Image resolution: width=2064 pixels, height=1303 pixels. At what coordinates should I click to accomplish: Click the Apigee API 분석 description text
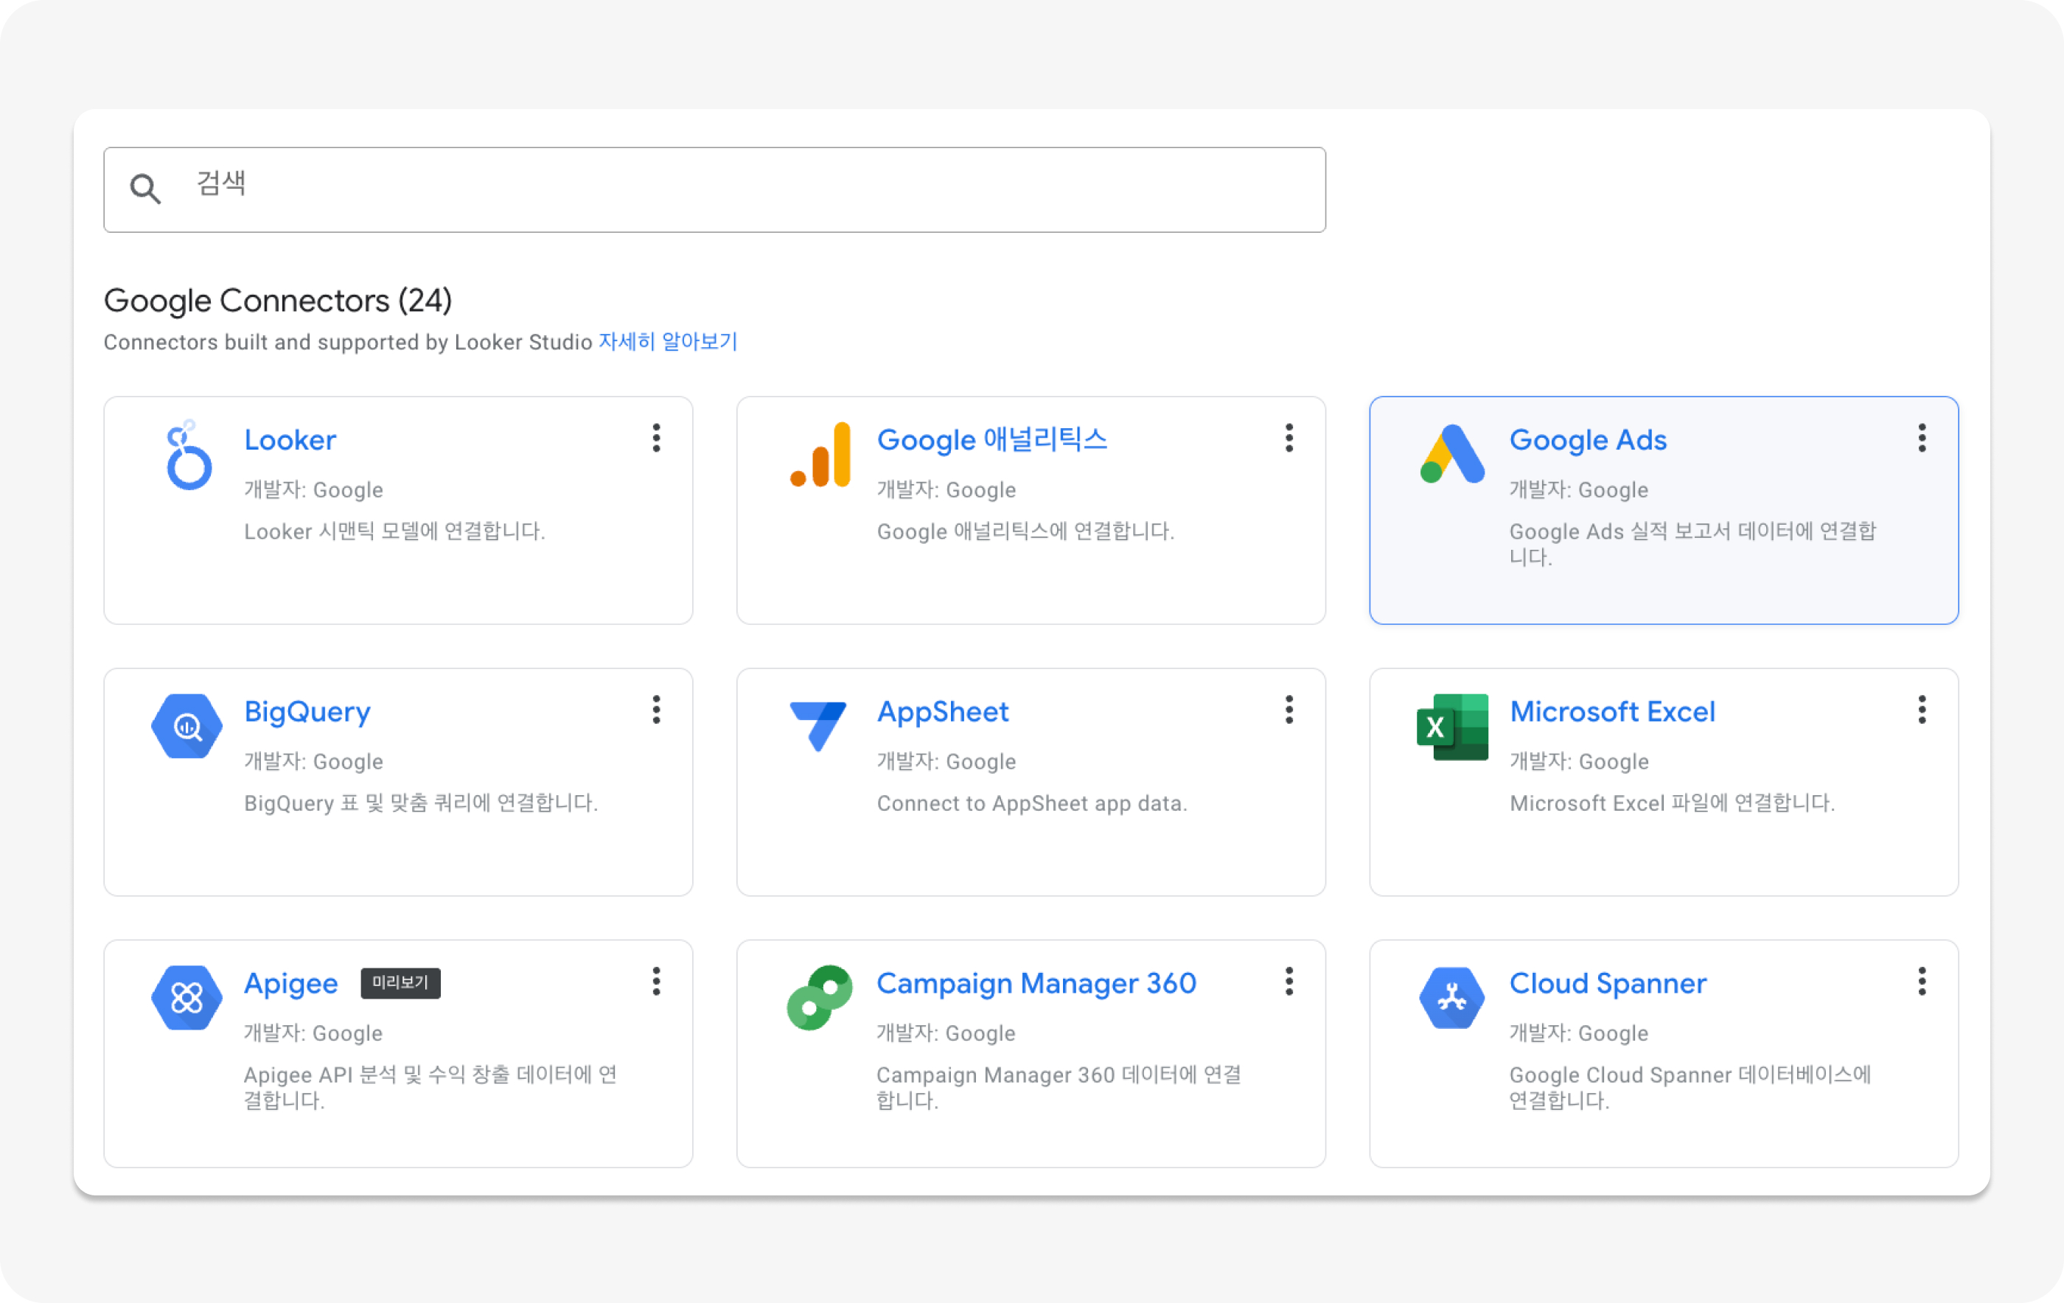click(430, 1087)
